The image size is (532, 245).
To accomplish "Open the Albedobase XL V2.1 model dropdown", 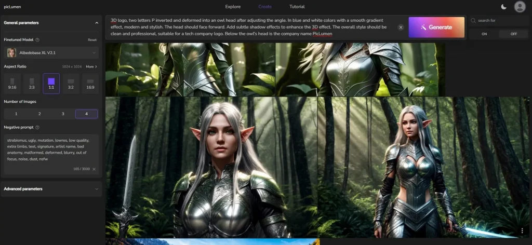I will point(51,52).
